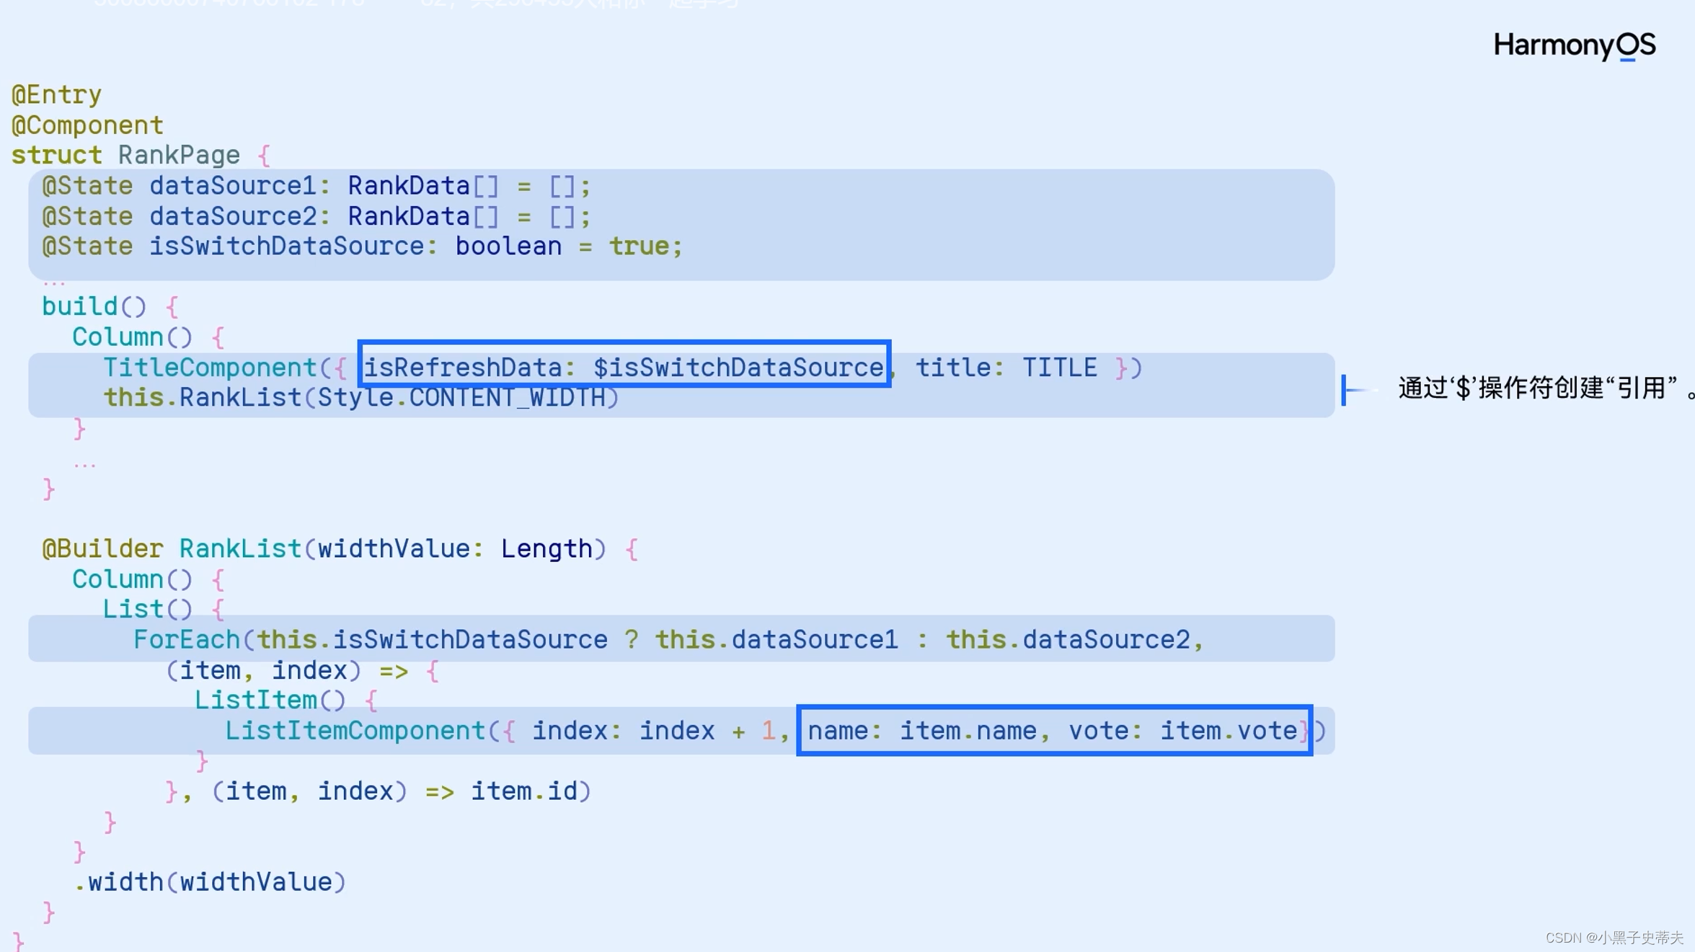Click '@State isSwitchDataSource: boolean = true;' line
Image resolution: width=1695 pixels, height=952 pixels.
362,246
